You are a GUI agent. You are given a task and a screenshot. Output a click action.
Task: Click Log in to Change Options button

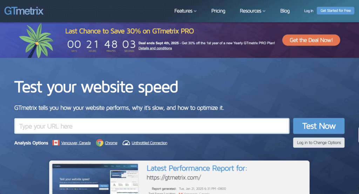pos(319,143)
